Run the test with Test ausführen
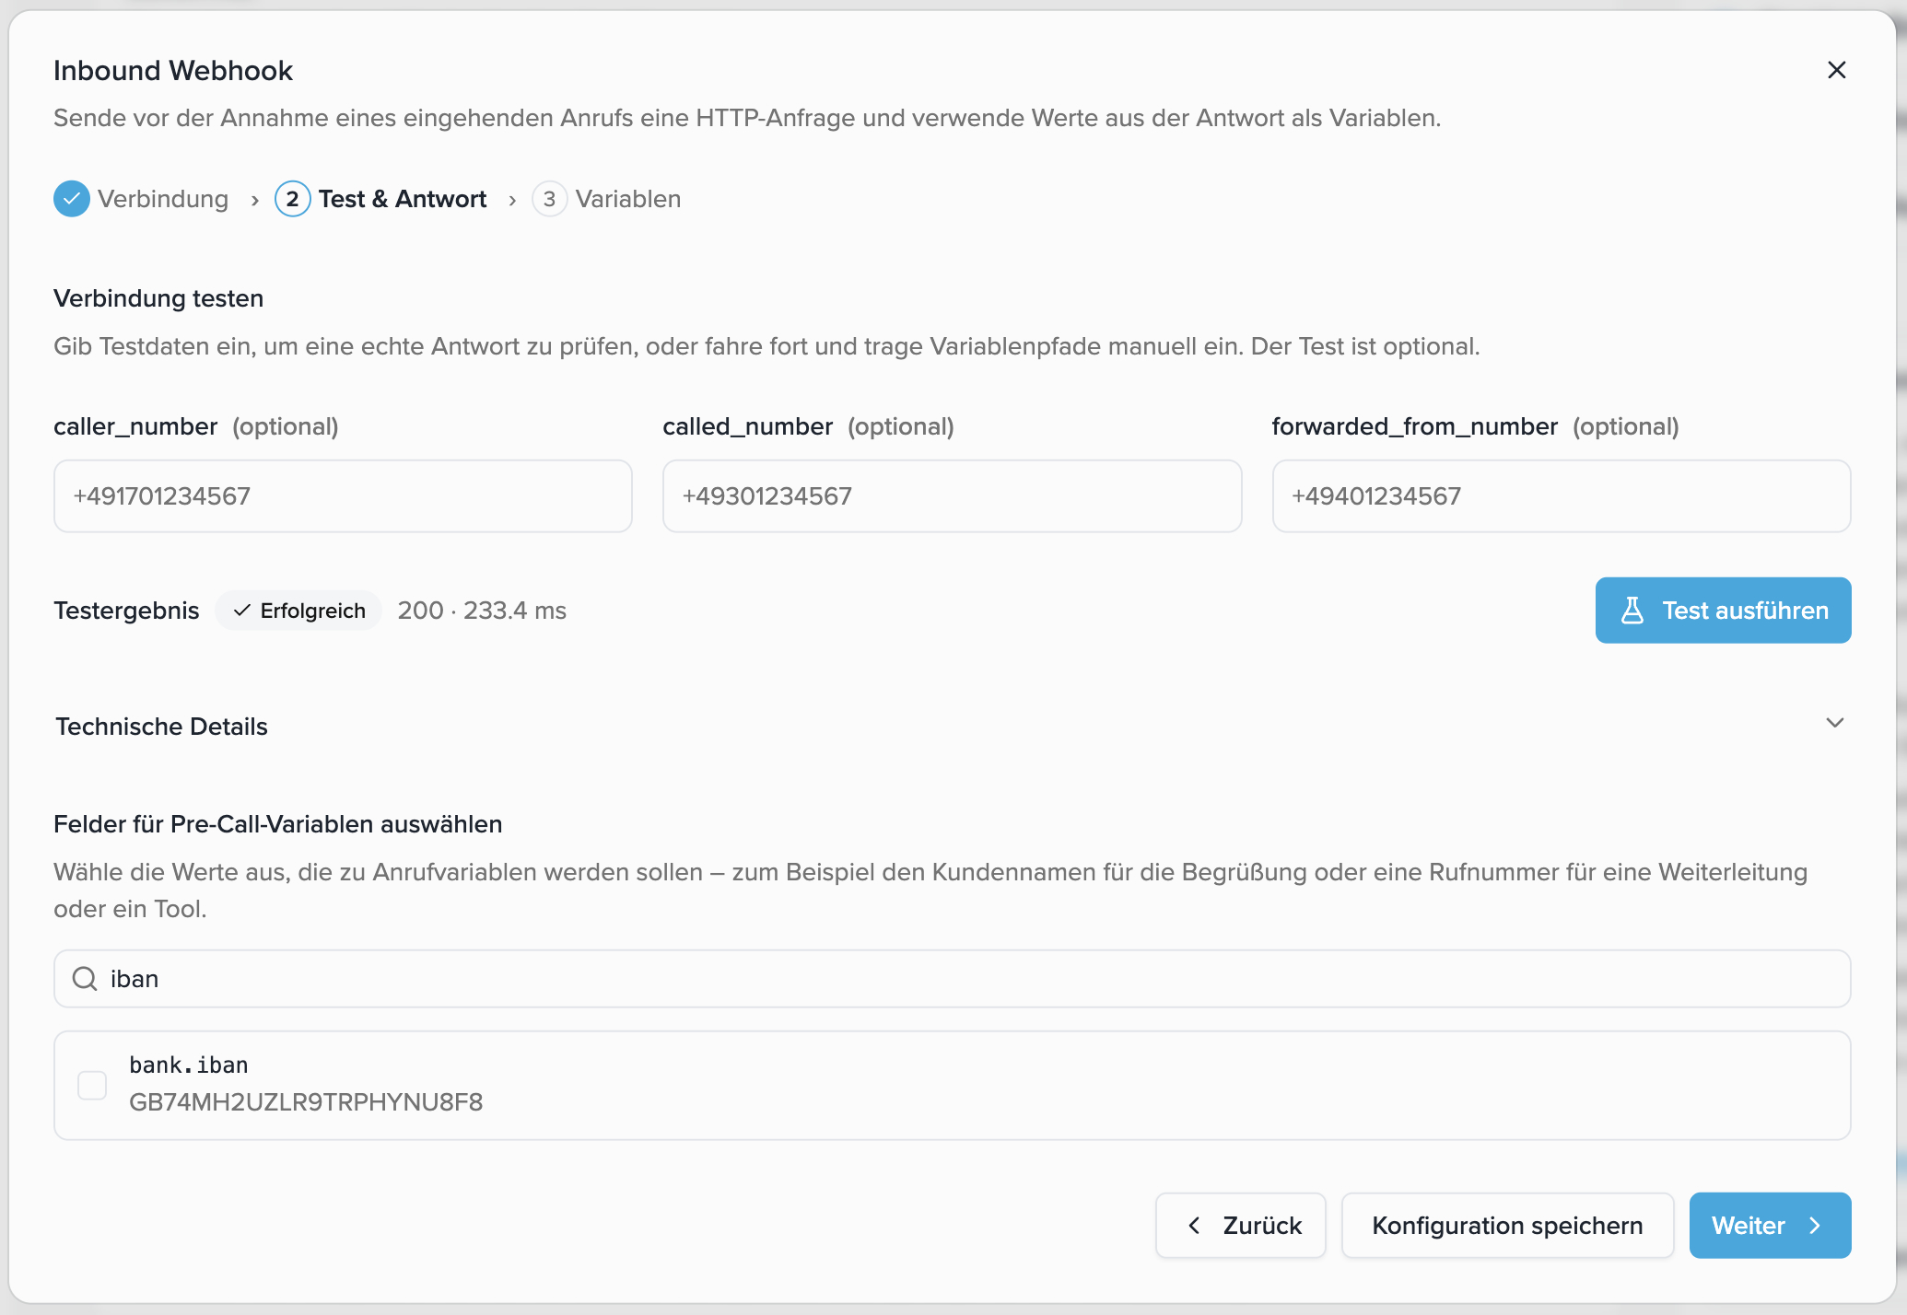The width and height of the screenshot is (1907, 1315). click(x=1723, y=611)
